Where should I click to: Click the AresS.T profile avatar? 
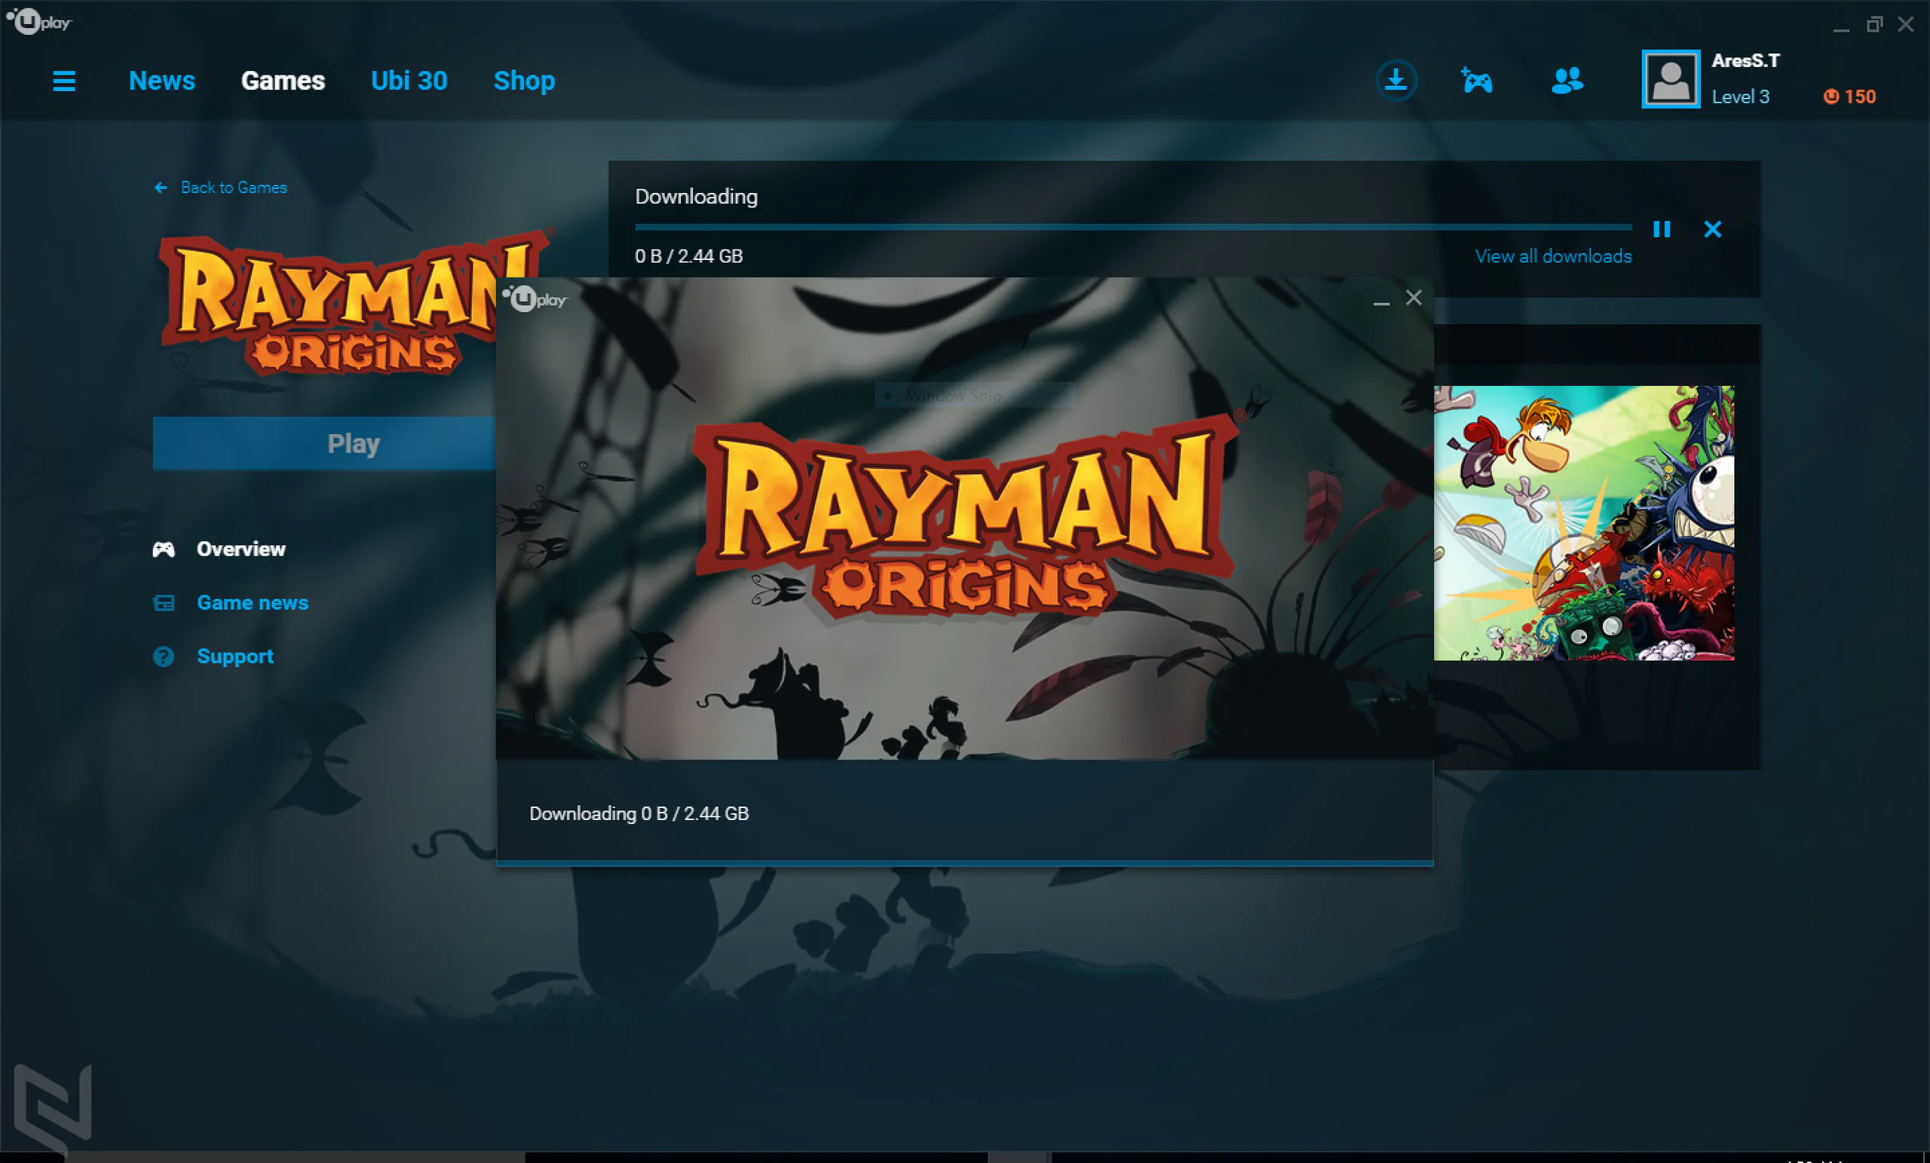pos(1671,79)
